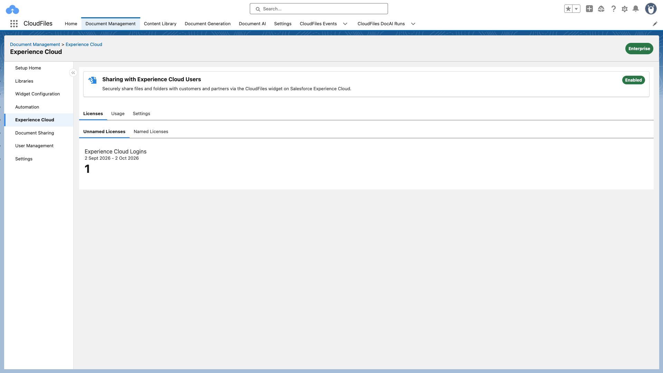The height and width of the screenshot is (373, 663).
Task: Click the Favorites star icon
Action: click(x=568, y=9)
